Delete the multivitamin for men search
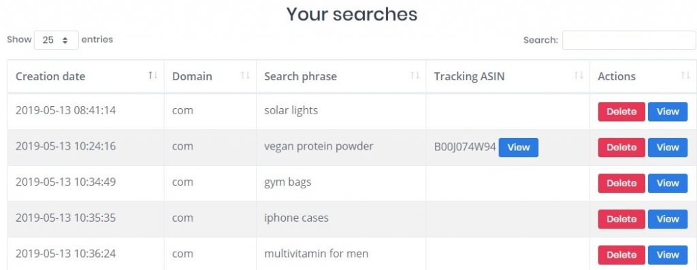Screen dimensions: 697x270 (x=621, y=255)
